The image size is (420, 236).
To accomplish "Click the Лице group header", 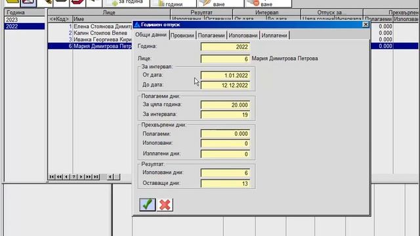I will (109, 12).
